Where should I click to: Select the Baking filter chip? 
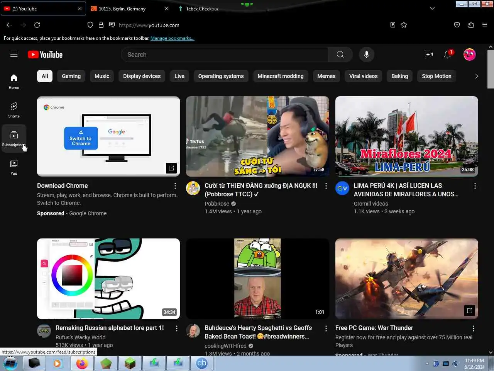point(399,76)
